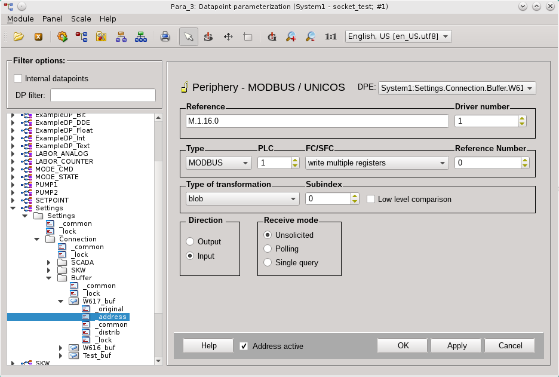559x377 pixels.
Task: Click the datapoint tree vertical scrollbar
Action: point(158,239)
